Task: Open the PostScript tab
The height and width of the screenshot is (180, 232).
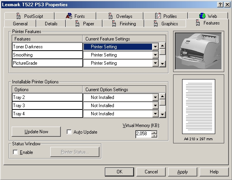Action: (x=29, y=16)
